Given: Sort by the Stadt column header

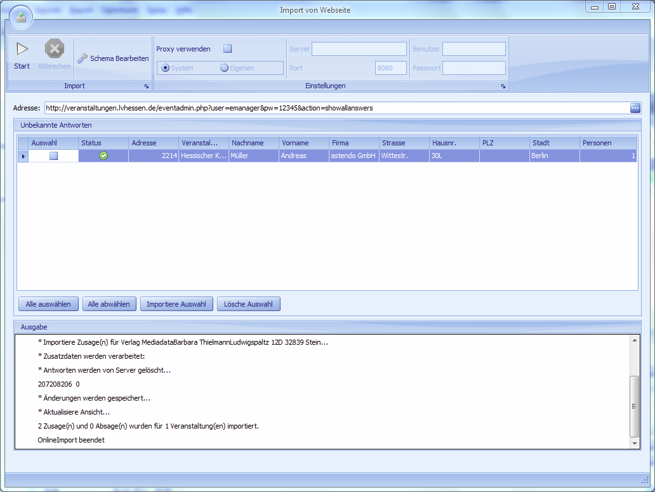Looking at the screenshot, I should tap(554, 143).
